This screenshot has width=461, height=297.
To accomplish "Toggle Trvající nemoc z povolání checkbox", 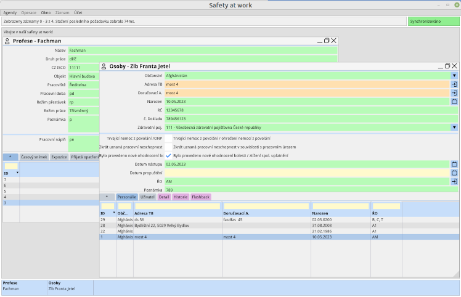I will coord(168,138).
